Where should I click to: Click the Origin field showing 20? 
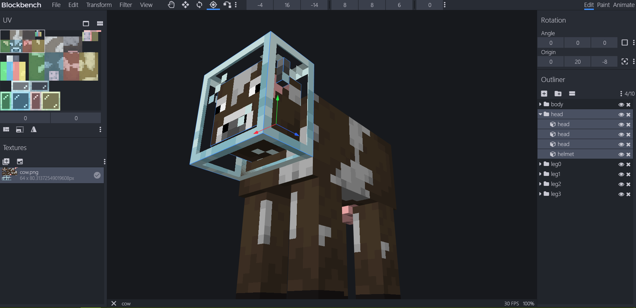click(x=578, y=62)
